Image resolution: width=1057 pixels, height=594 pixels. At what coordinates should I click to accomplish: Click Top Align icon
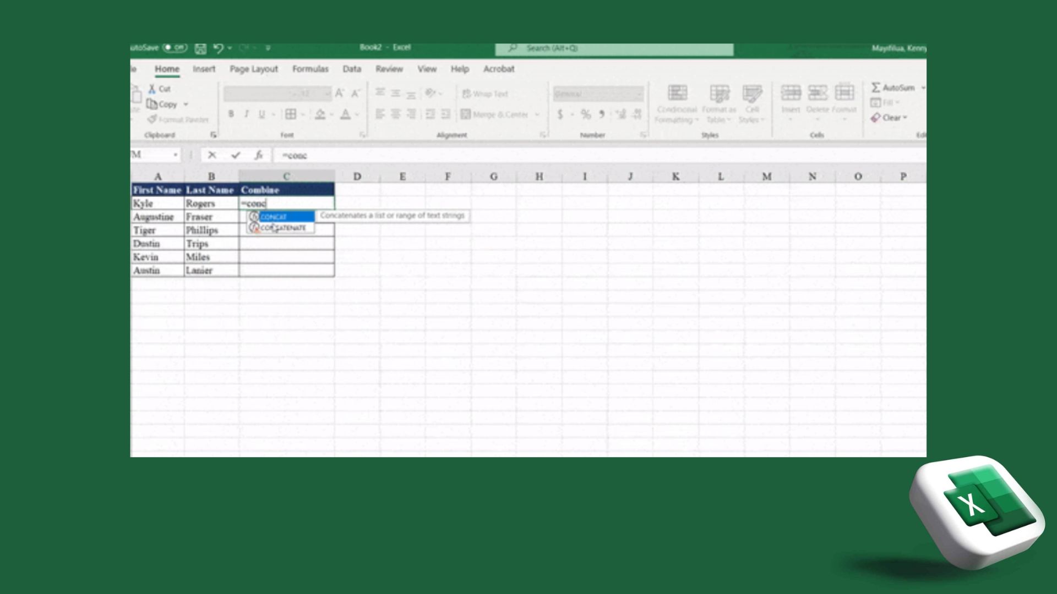380,93
